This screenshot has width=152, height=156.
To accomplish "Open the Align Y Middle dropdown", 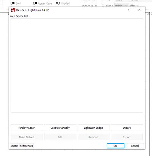I will pos(121,6).
